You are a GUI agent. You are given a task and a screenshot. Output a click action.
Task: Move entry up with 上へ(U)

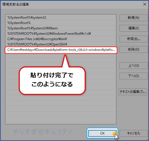(133, 66)
